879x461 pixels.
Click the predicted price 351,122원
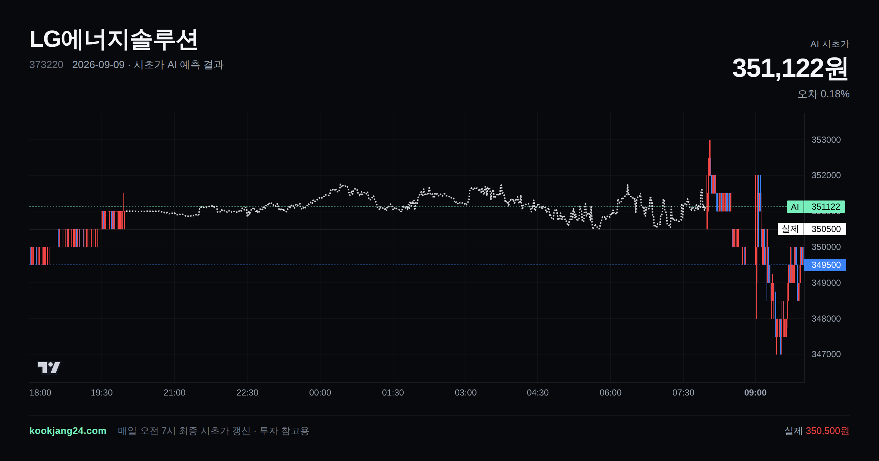[790, 68]
